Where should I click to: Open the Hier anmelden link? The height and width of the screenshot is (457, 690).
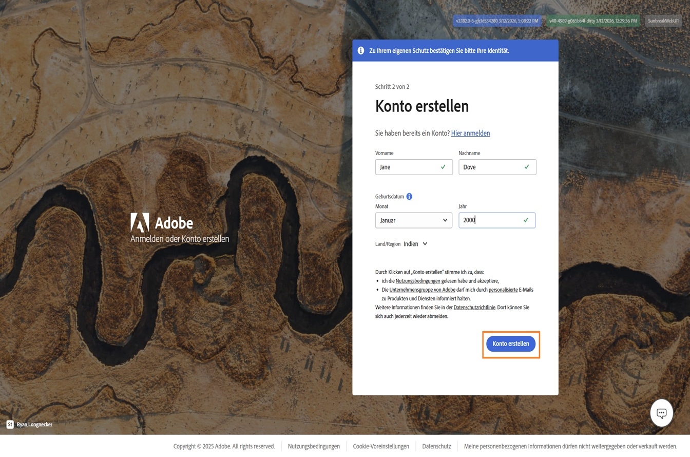(x=470, y=132)
